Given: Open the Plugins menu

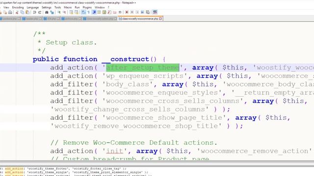Looking at the screenshot, I should pyautogui.click(x=87, y=7).
